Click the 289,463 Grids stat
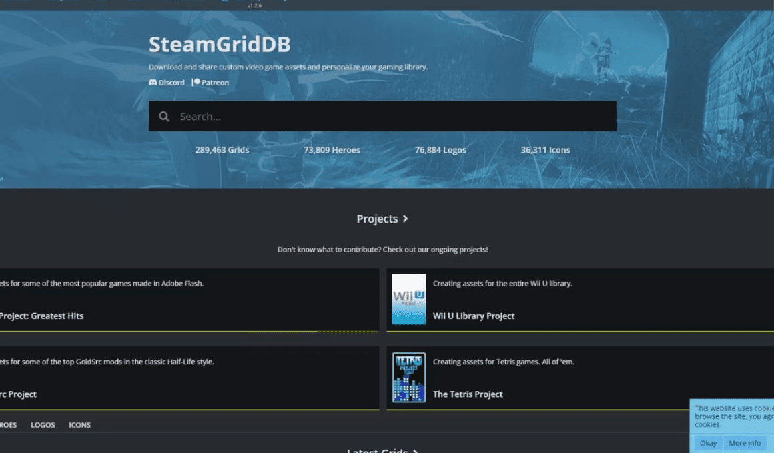The image size is (774, 453). pyautogui.click(x=222, y=150)
